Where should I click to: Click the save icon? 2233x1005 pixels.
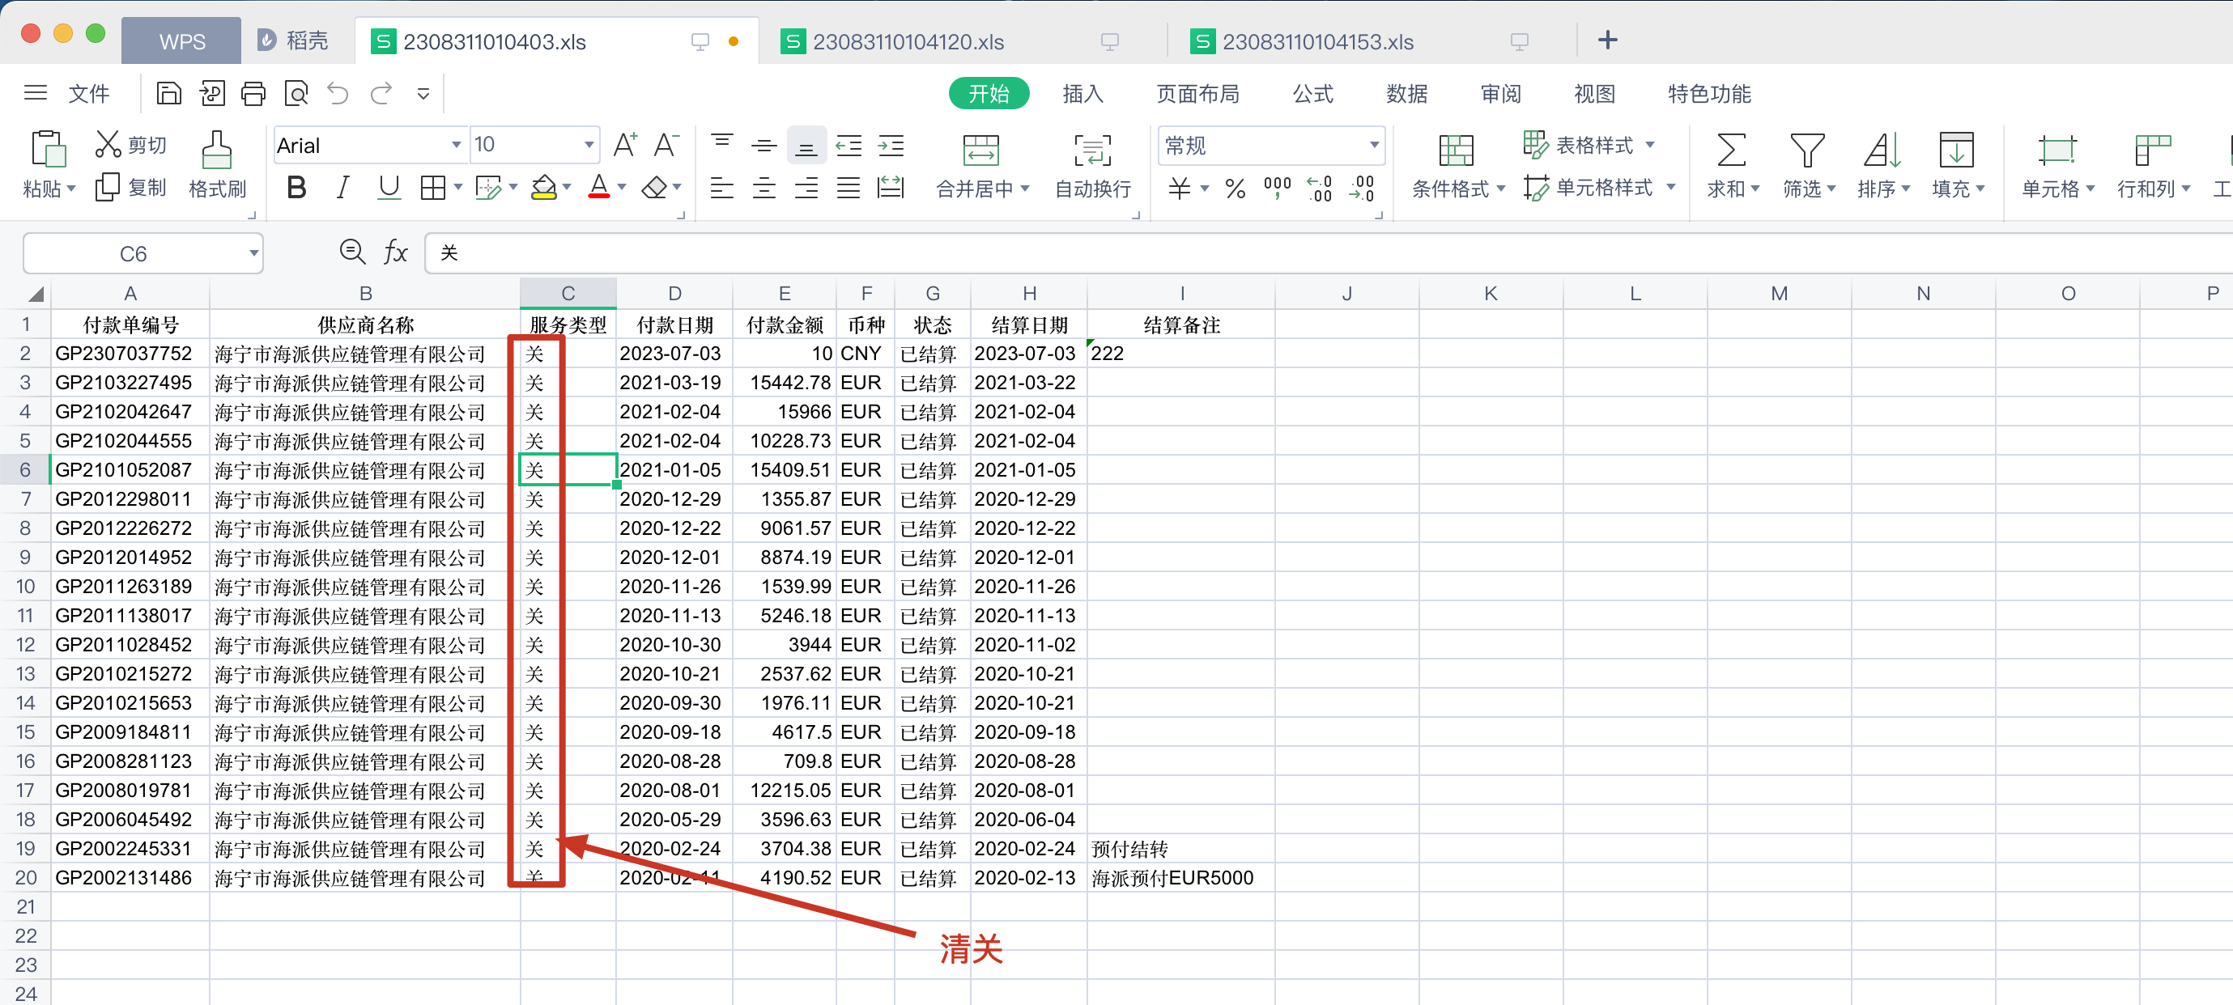click(168, 93)
